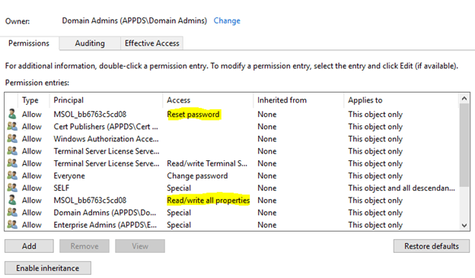Click the Change owner link
Screen dimensions: 475x278
227,21
